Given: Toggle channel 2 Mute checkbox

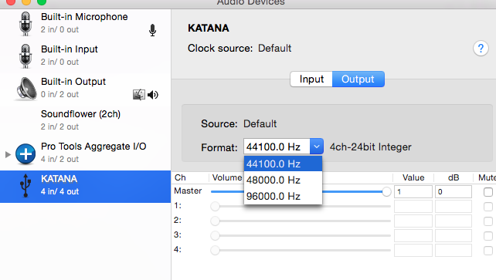Looking at the screenshot, I should click(488, 221).
